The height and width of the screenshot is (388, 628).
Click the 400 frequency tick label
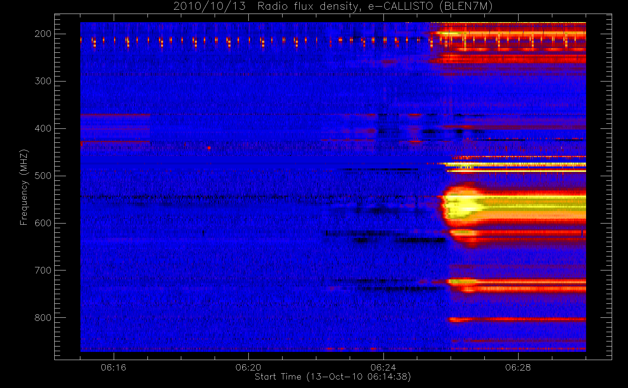tap(43, 128)
